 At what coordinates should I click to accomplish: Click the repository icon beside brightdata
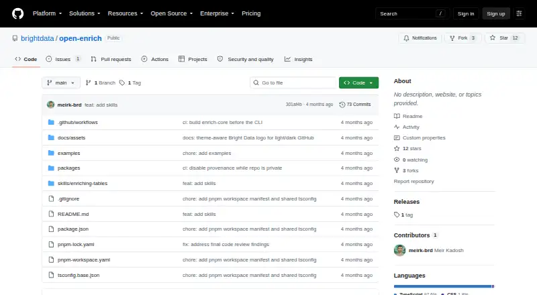click(x=15, y=38)
